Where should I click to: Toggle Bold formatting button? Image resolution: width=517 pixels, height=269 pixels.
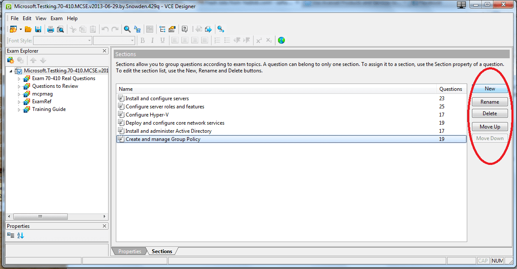(x=143, y=40)
